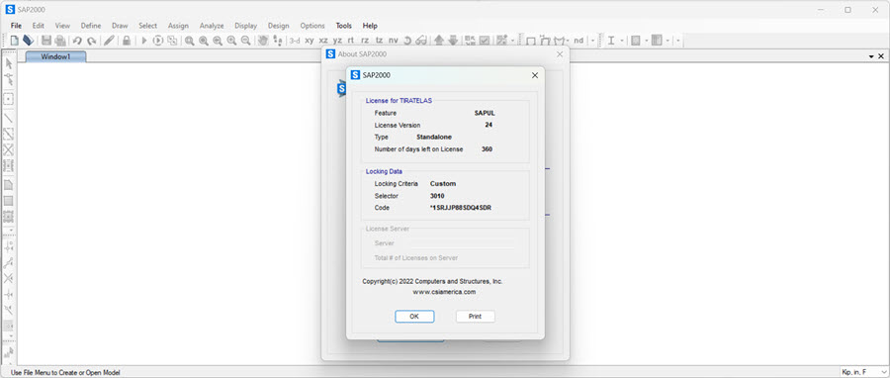Click the tz view toolbar button
The height and width of the screenshot is (378, 890).
coord(379,41)
